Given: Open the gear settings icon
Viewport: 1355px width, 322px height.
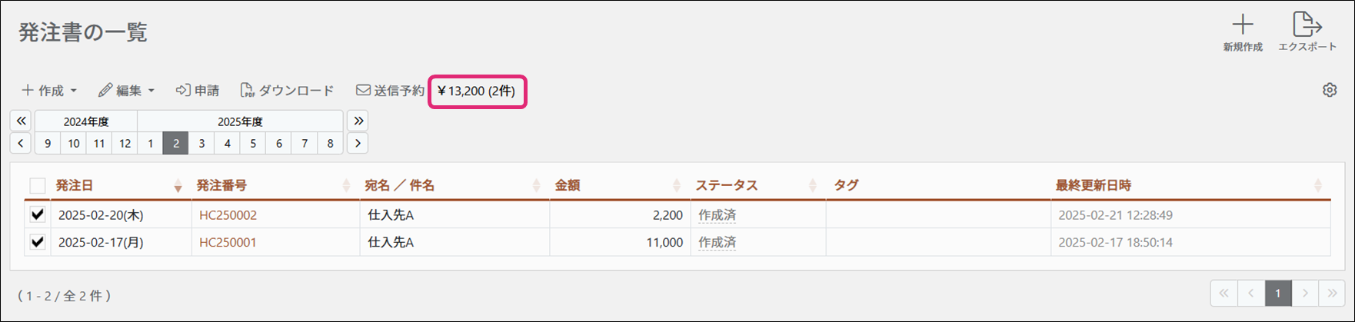Looking at the screenshot, I should 1330,90.
